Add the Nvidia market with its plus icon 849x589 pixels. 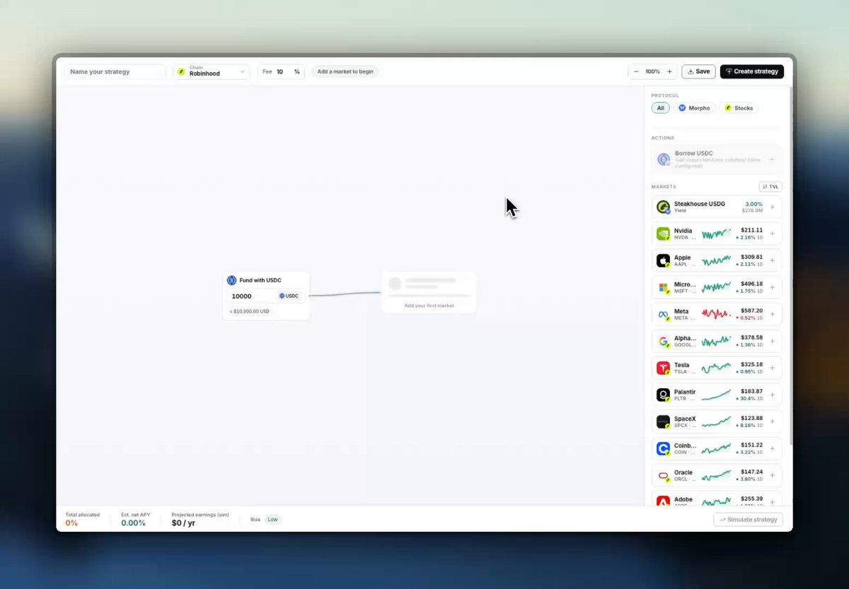pyautogui.click(x=772, y=233)
